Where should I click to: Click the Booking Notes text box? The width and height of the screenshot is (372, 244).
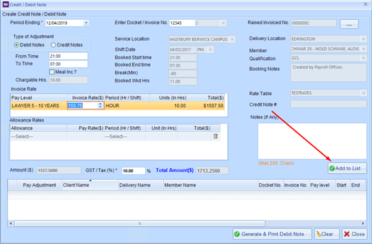click(329, 72)
